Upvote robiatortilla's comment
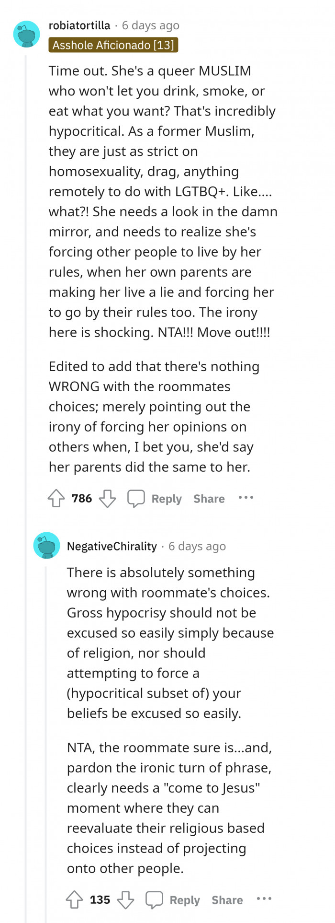 click(56, 499)
